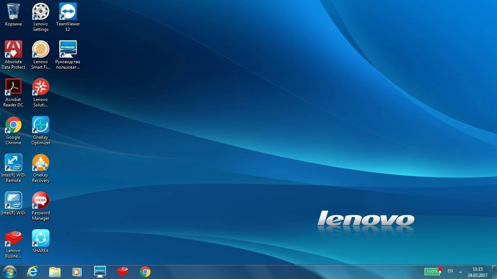Open the Корзина recycle bin icon
The image size is (497, 279).
click(13, 15)
